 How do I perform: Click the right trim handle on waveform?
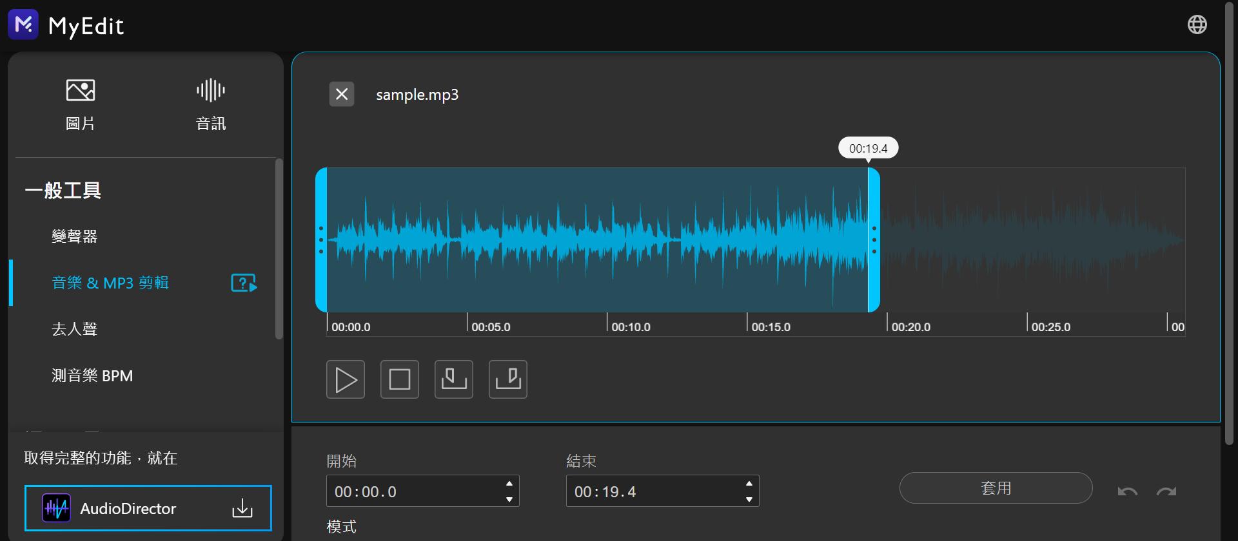[x=874, y=240]
